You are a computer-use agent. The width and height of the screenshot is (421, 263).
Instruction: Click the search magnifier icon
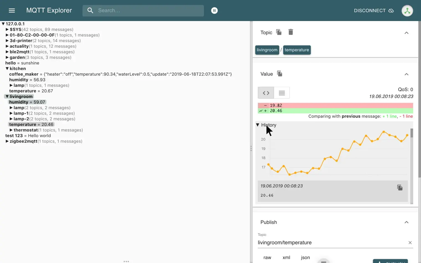pos(90,10)
